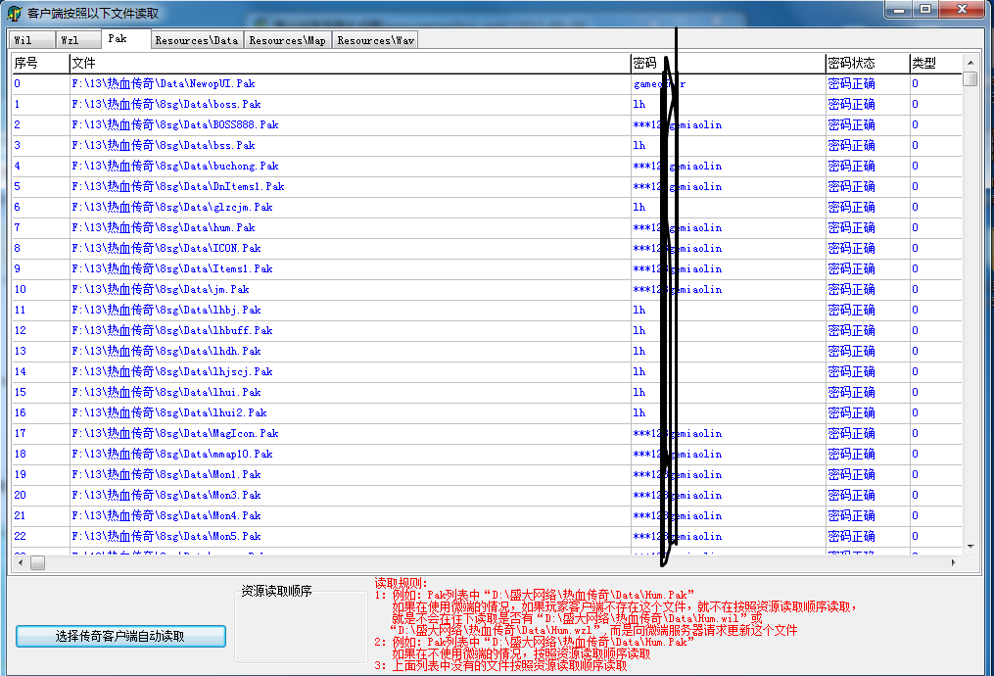This screenshot has width=994, height=676.
Task: Select the boss.Pak file entry
Action: click(x=166, y=104)
